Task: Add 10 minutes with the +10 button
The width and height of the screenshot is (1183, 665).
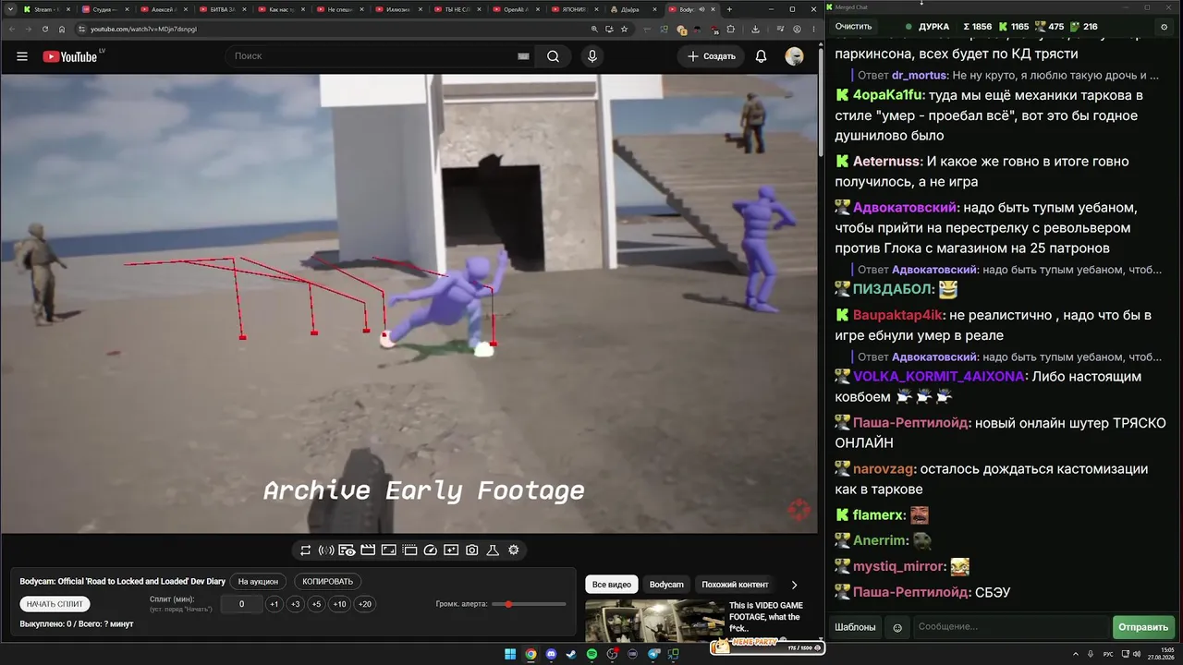Action: tap(340, 604)
